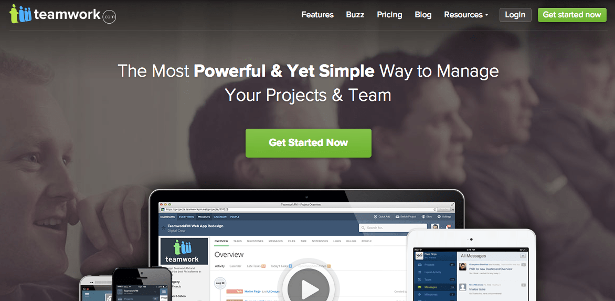The height and width of the screenshot is (301, 615).
Task: Click the plus button beside All Messages
Action: click(x=523, y=256)
